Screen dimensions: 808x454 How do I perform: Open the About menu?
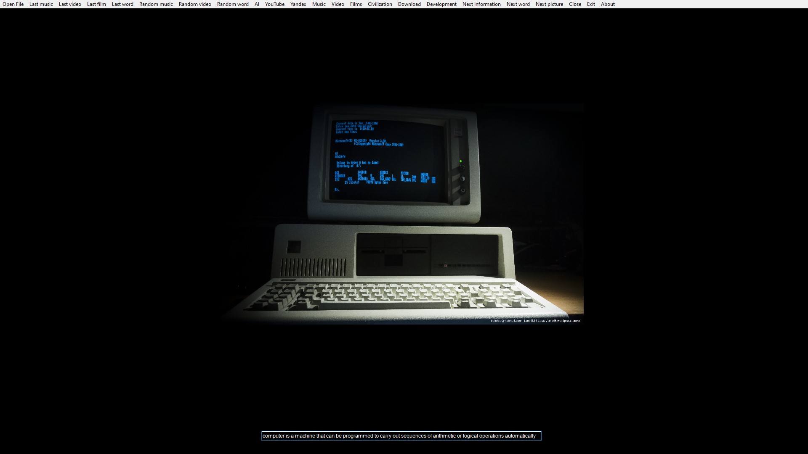click(x=608, y=4)
